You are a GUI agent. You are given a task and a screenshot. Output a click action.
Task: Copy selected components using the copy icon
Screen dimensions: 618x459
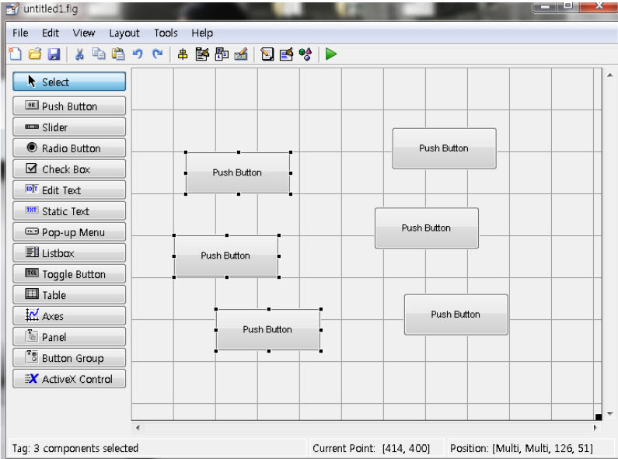(99, 54)
